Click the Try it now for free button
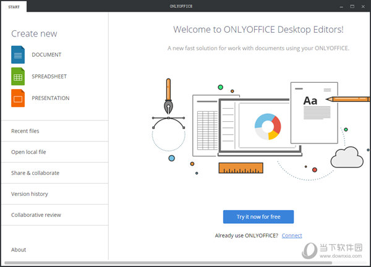The height and width of the screenshot is (267, 371). click(258, 217)
